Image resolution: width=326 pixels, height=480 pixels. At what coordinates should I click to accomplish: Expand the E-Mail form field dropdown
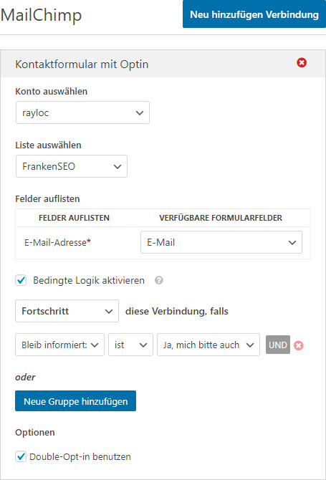tap(221, 242)
